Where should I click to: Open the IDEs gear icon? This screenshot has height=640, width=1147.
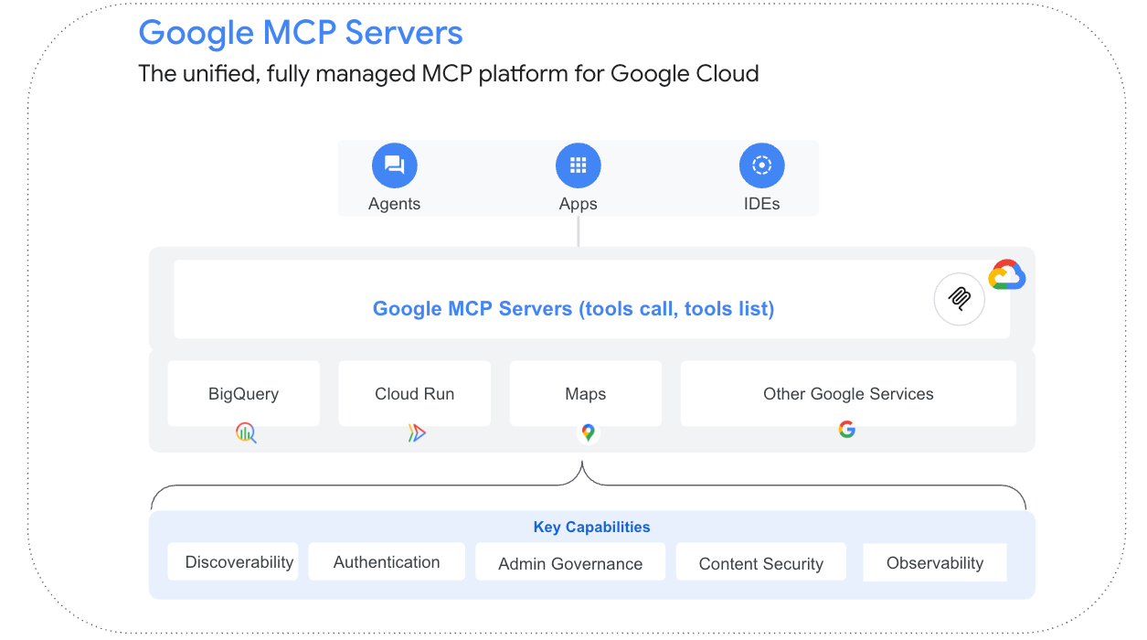pyautogui.click(x=761, y=165)
